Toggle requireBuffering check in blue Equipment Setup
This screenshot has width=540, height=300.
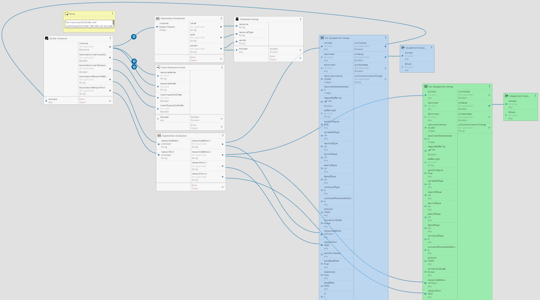(326, 101)
